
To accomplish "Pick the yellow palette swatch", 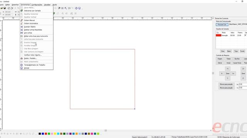I will point(55,134).
